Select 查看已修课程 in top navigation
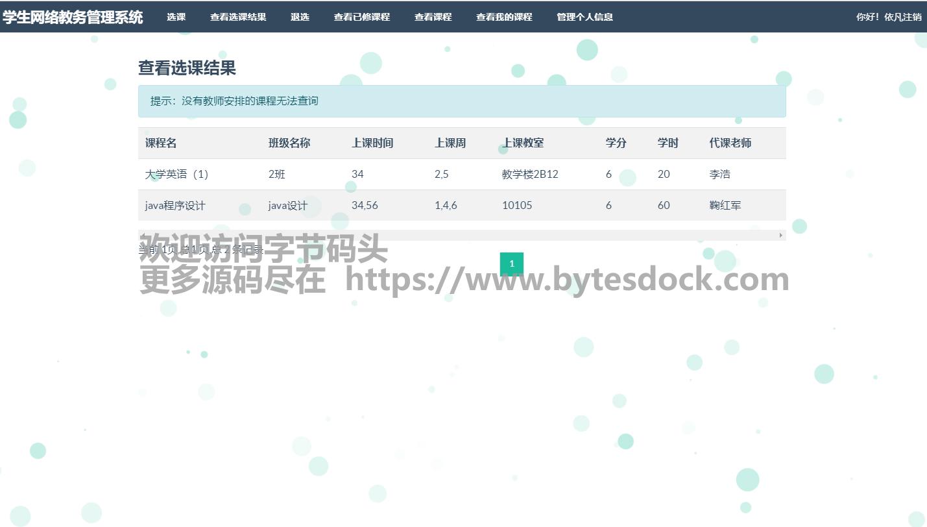Image resolution: width=927 pixels, height=527 pixels. (362, 17)
